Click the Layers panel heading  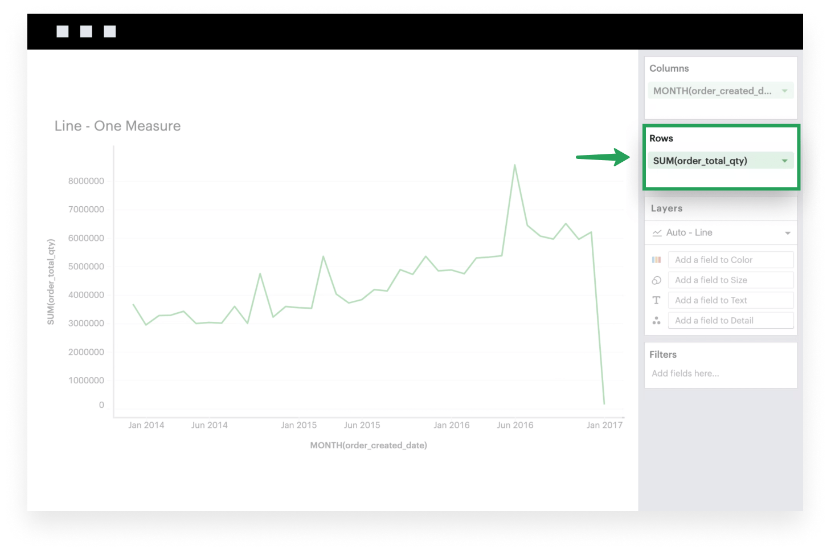[666, 208]
